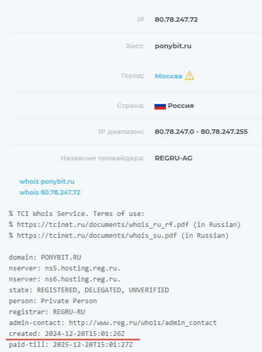Viewport: 262px width, 352px height.
Task: Click the Россия country name
Action: tap(181, 106)
